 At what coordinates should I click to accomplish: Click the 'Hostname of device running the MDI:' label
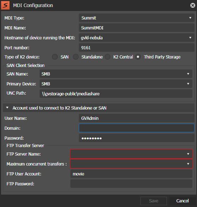[x=40, y=38]
